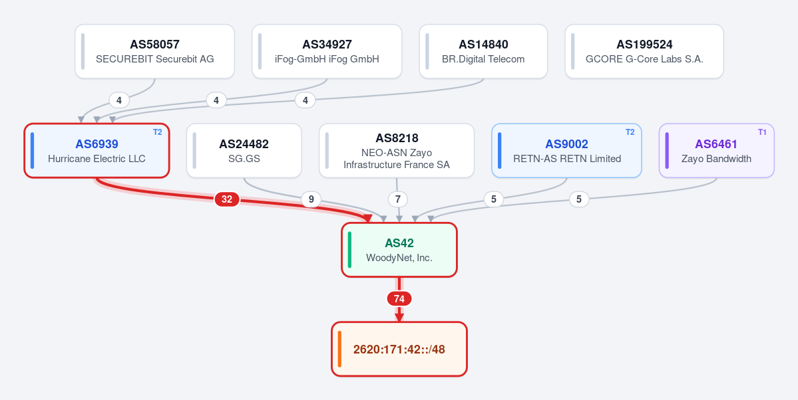Click the 7 path count badge
Screen dimensions: 798x400
398,199
